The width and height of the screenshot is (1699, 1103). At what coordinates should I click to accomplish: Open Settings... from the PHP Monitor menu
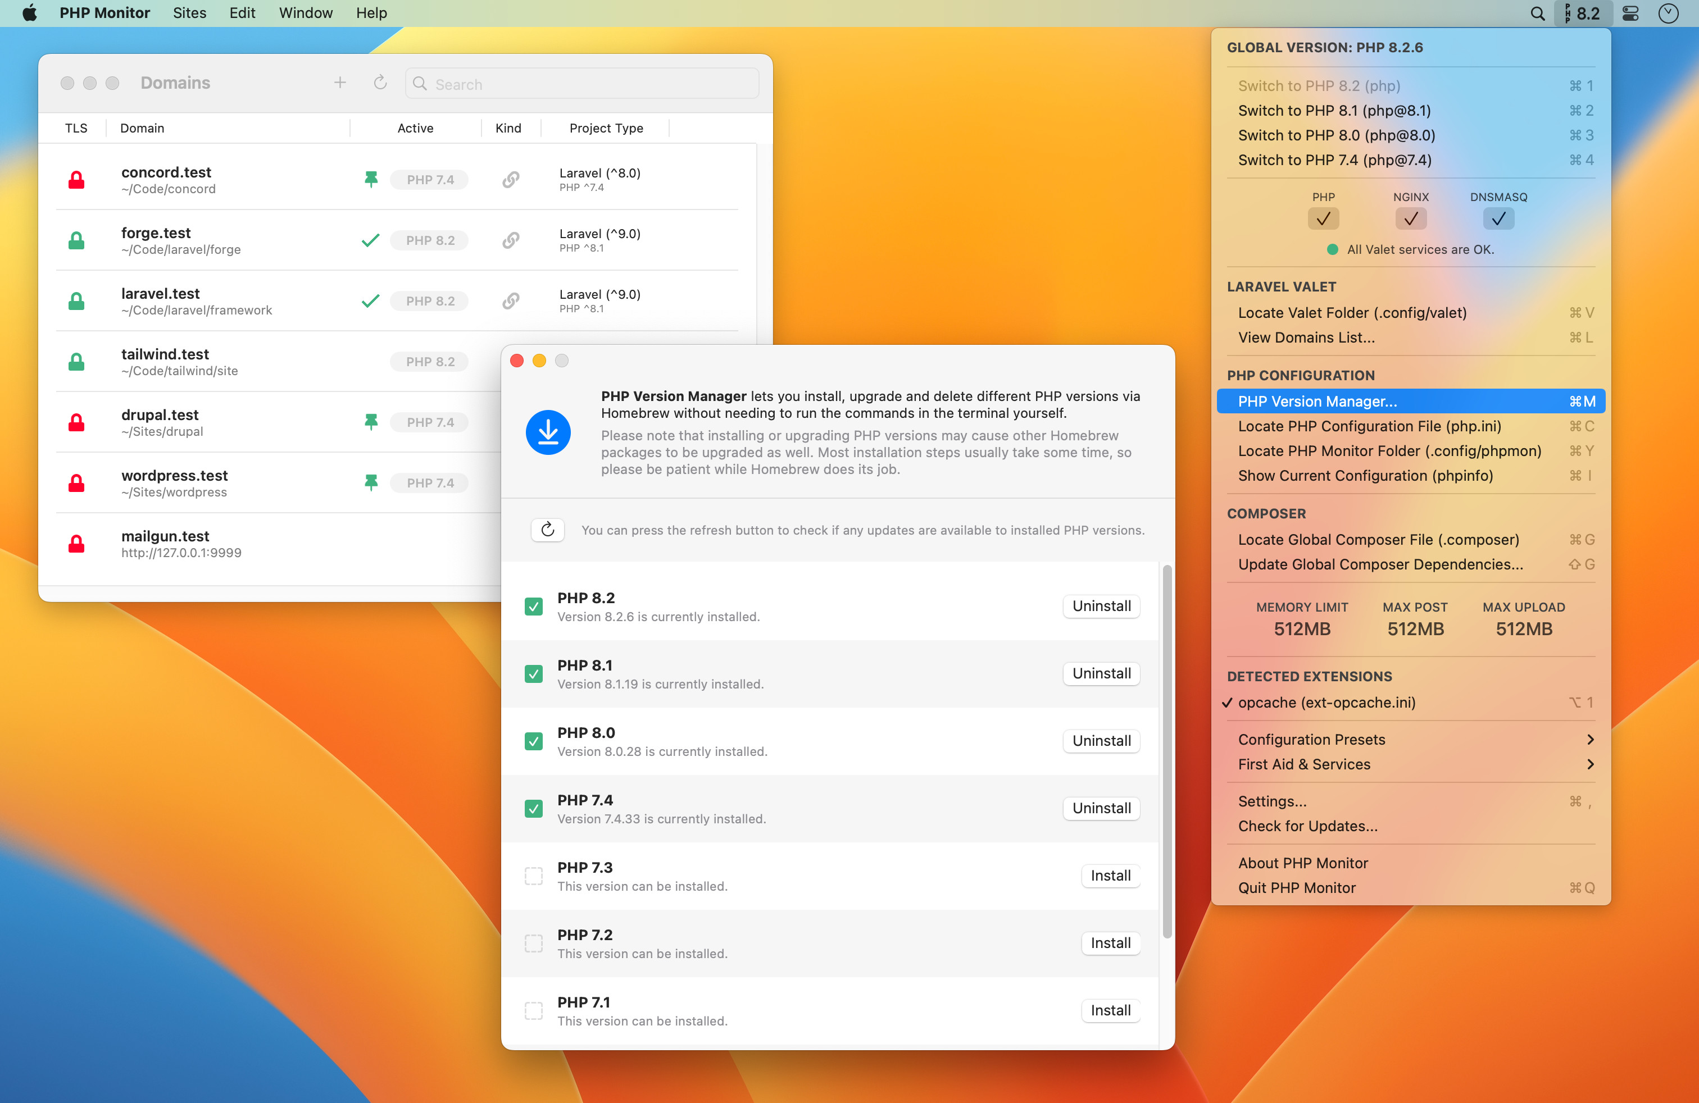1411,801
